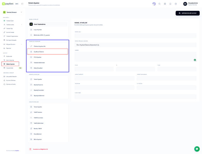Open the notifications bell in the header

click(170, 4)
